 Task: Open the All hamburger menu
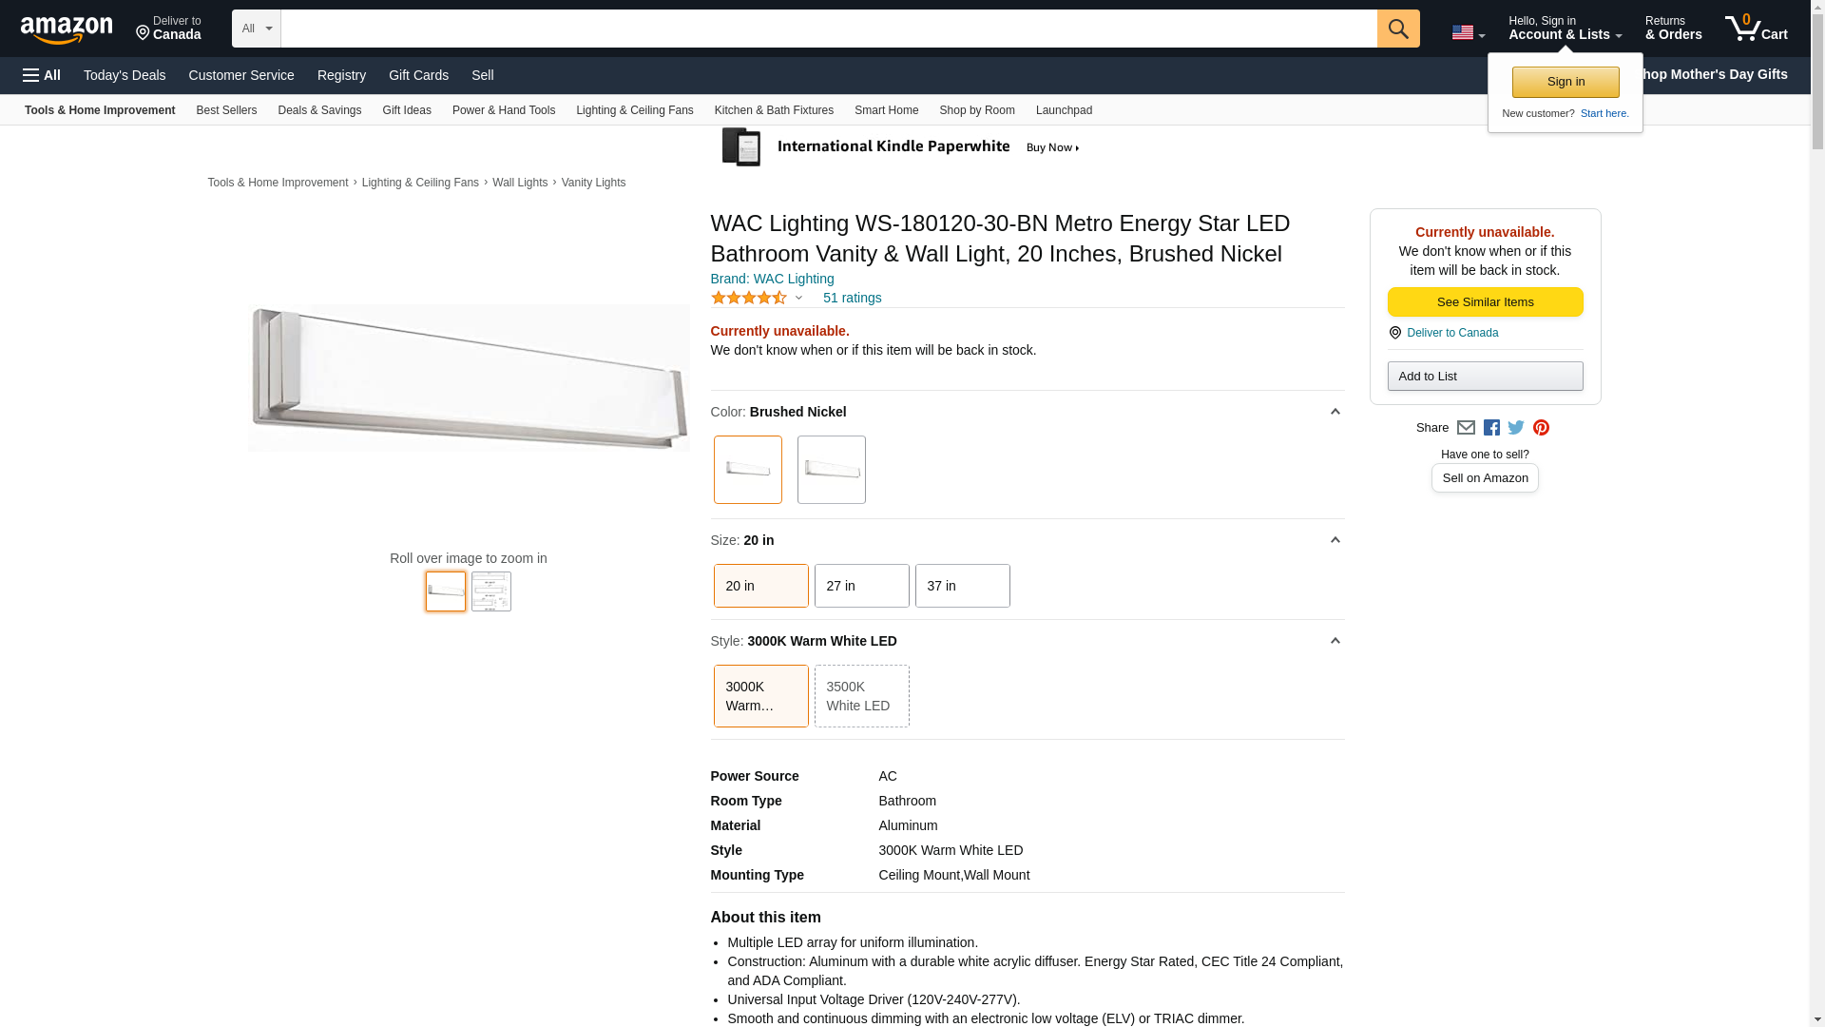coord(42,75)
